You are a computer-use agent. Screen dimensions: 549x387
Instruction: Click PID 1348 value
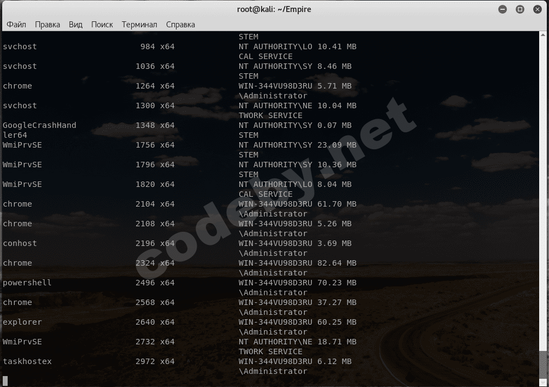[145, 125]
